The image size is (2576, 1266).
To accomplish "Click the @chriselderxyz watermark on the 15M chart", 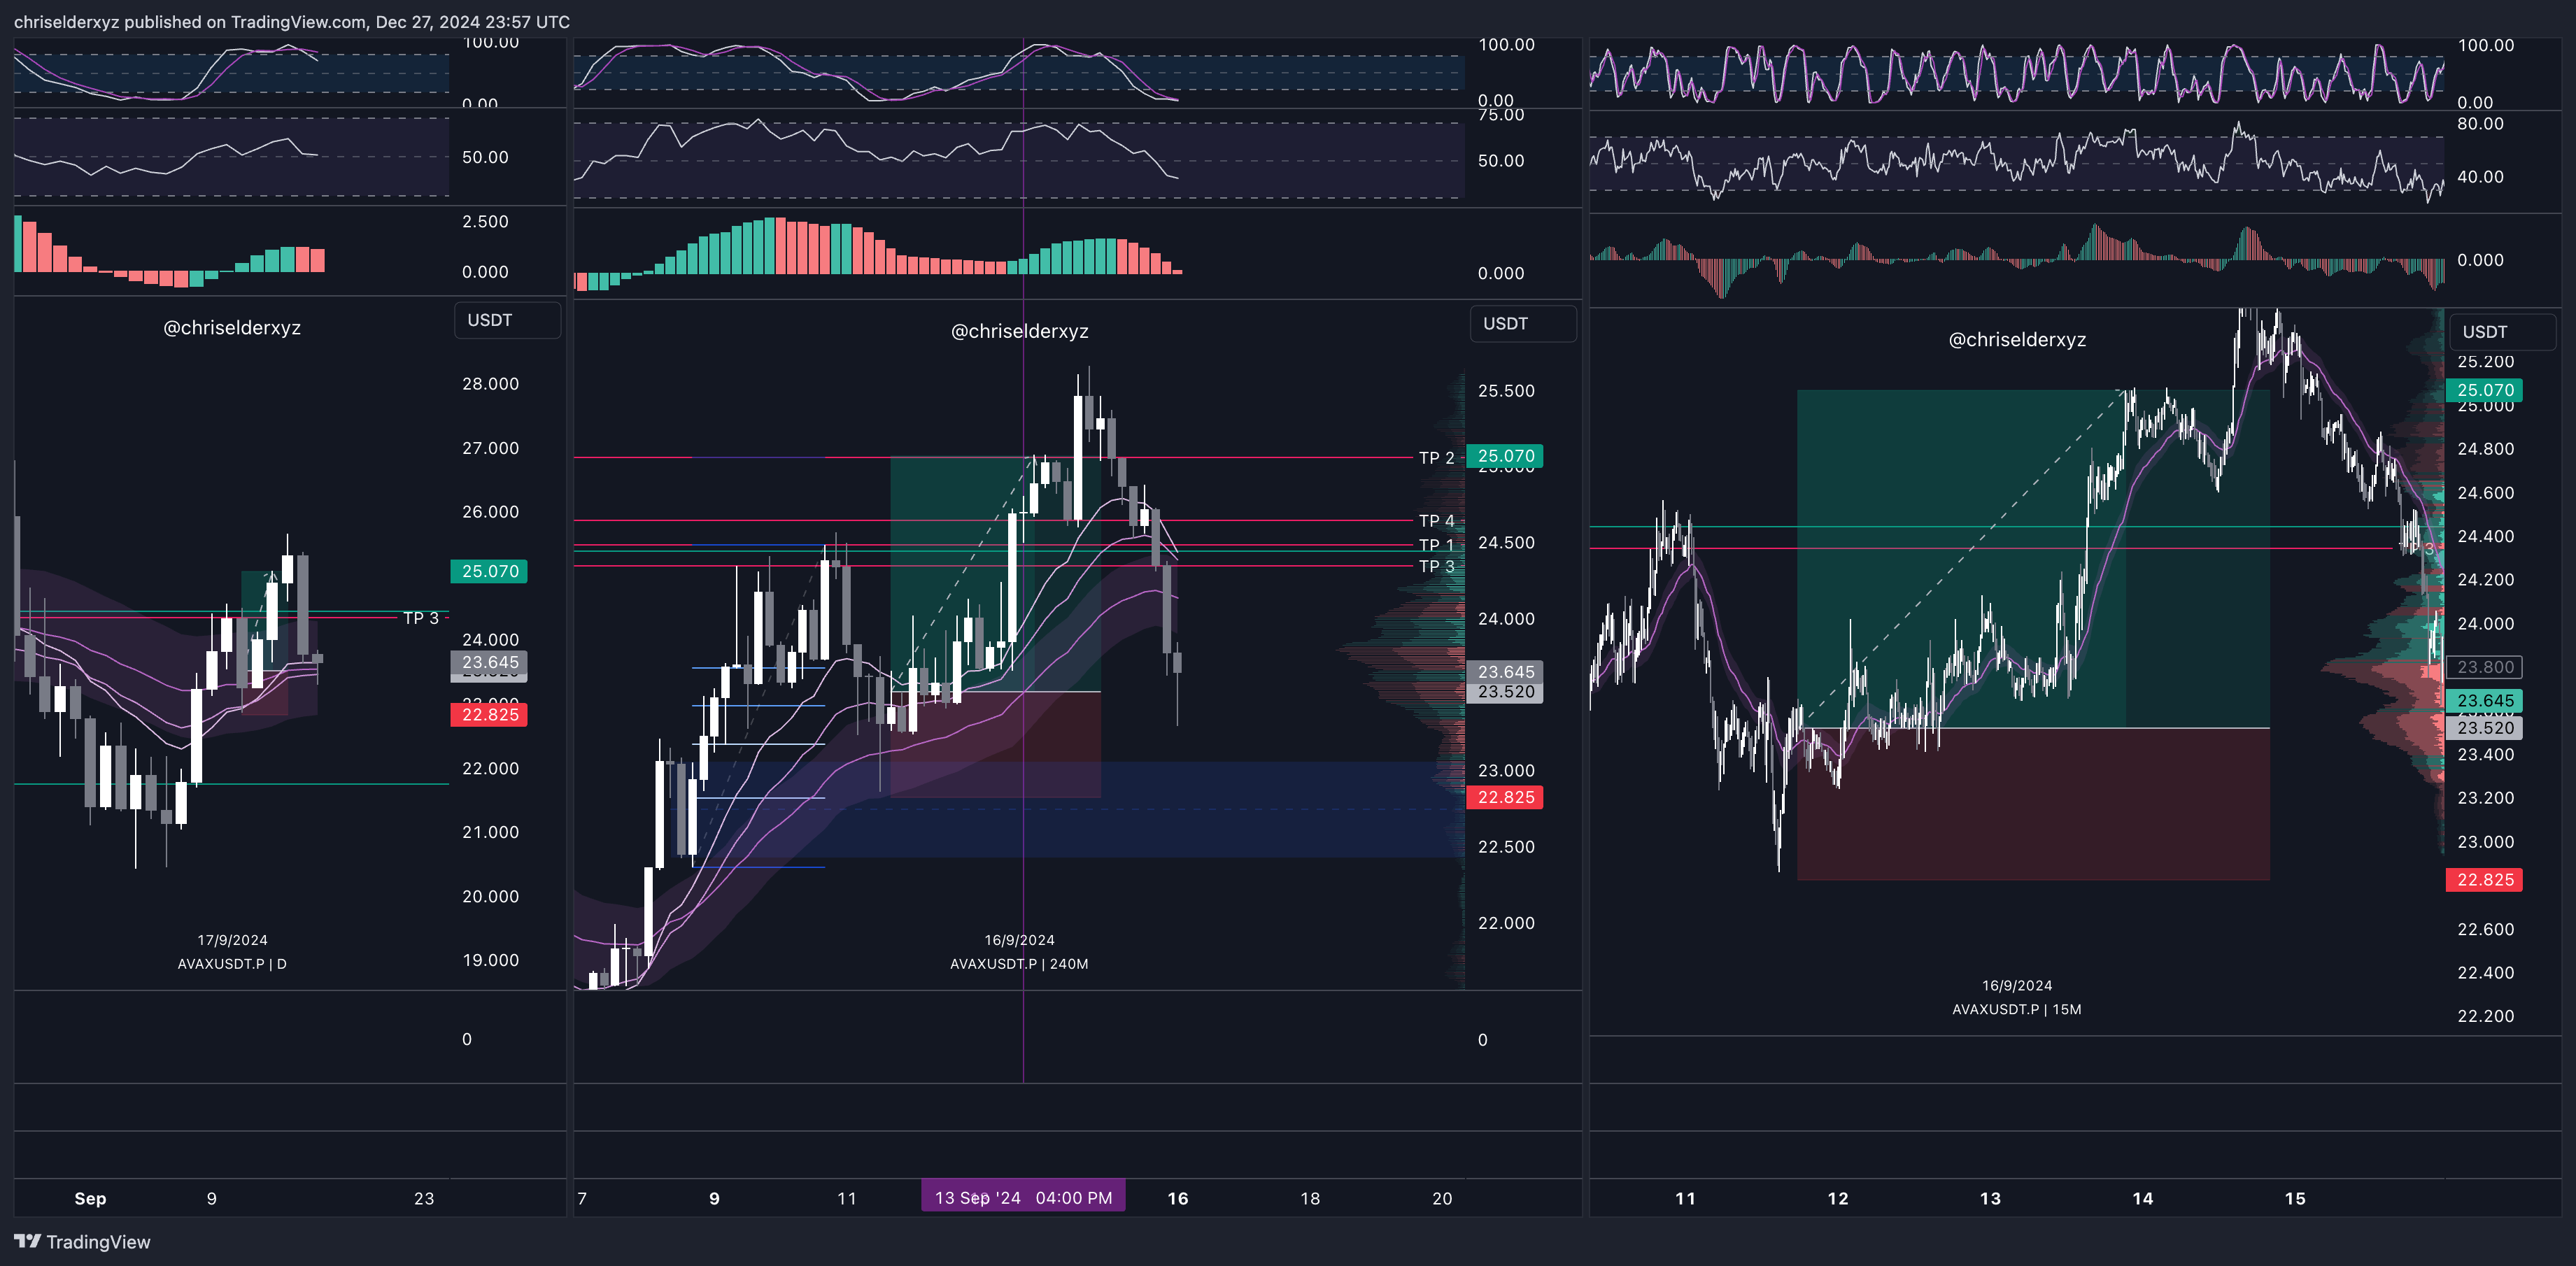I will tap(2016, 340).
